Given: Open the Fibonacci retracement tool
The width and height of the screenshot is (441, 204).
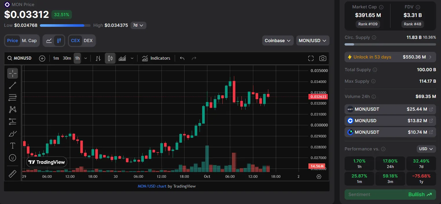Looking at the screenshot, I should (12, 98).
